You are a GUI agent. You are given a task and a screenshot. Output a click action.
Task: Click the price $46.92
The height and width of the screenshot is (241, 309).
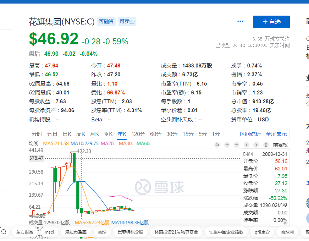(54, 39)
